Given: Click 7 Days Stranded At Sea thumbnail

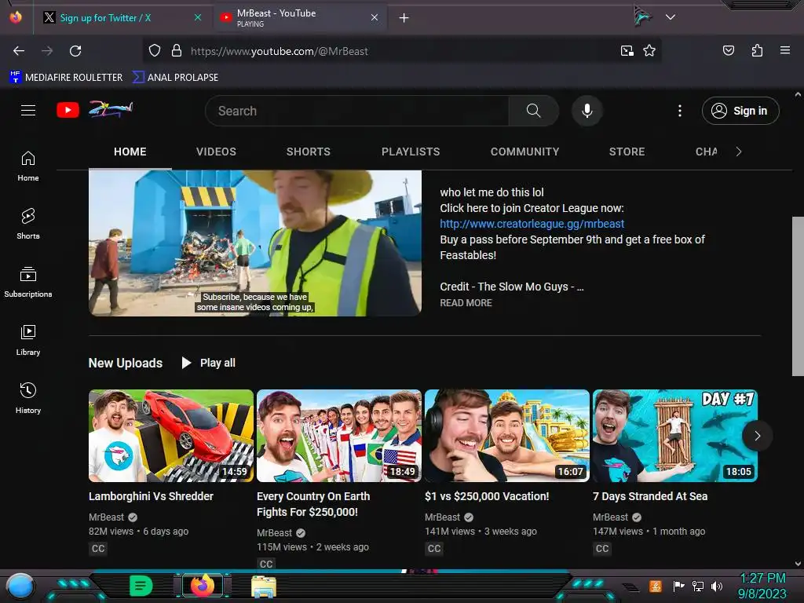Looking at the screenshot, I should point(674,436).
